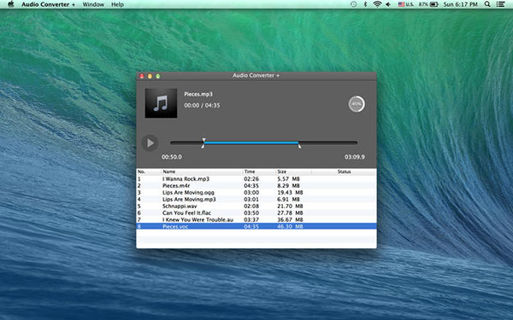Click the Time Machine icon in the menu bar
Viewport: 513px width, 320px height.
click(353, 4)
